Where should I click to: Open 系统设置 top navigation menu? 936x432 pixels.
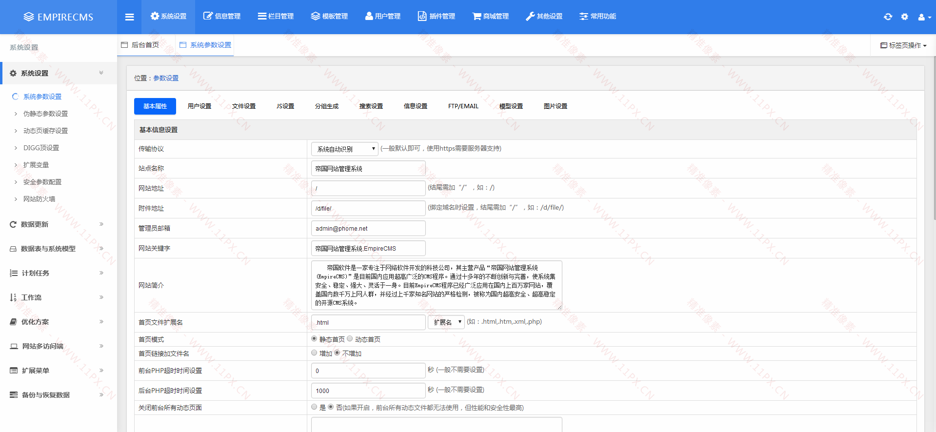pyautogui.click(x=168, y=17)
